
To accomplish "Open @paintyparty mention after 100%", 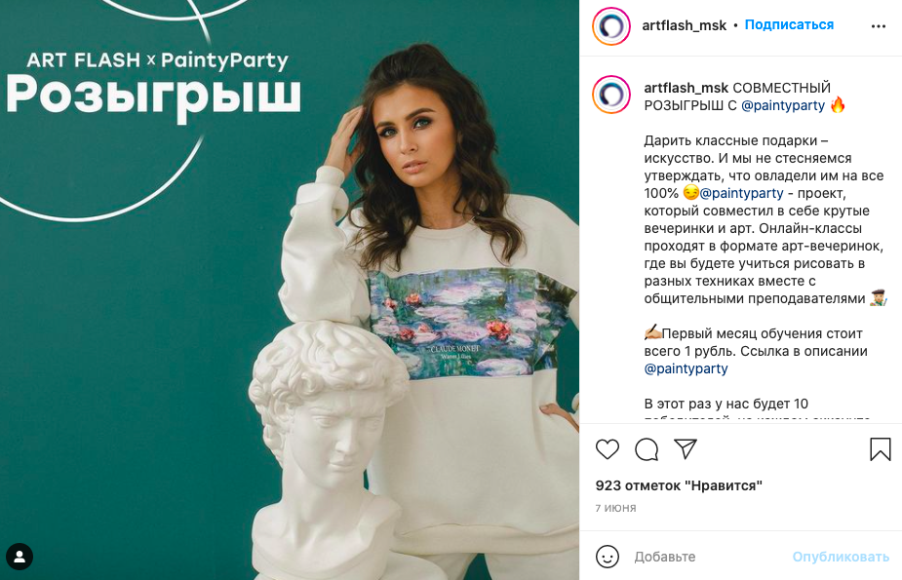I will [741, 193].
